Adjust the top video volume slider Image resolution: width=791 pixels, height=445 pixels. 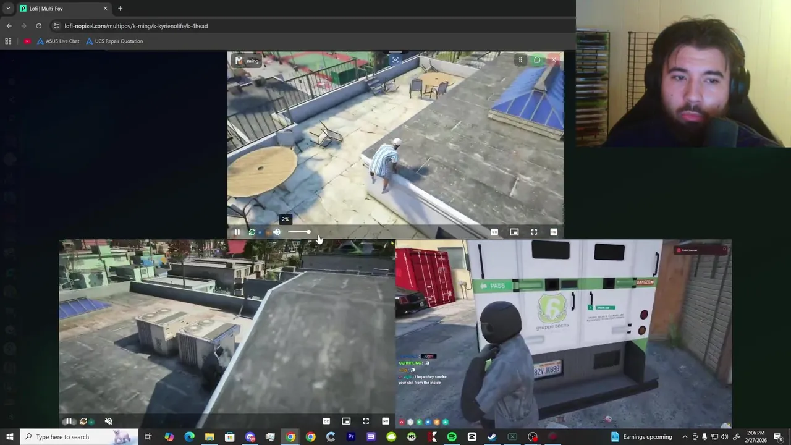299,232
